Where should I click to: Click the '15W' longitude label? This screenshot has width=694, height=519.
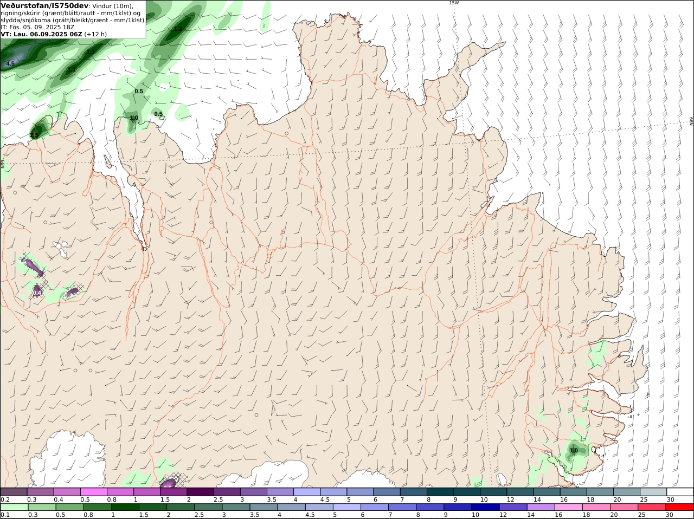[454, 3]
